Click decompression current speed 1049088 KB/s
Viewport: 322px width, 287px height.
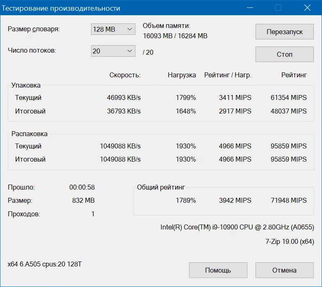click(x=120, y=146)
